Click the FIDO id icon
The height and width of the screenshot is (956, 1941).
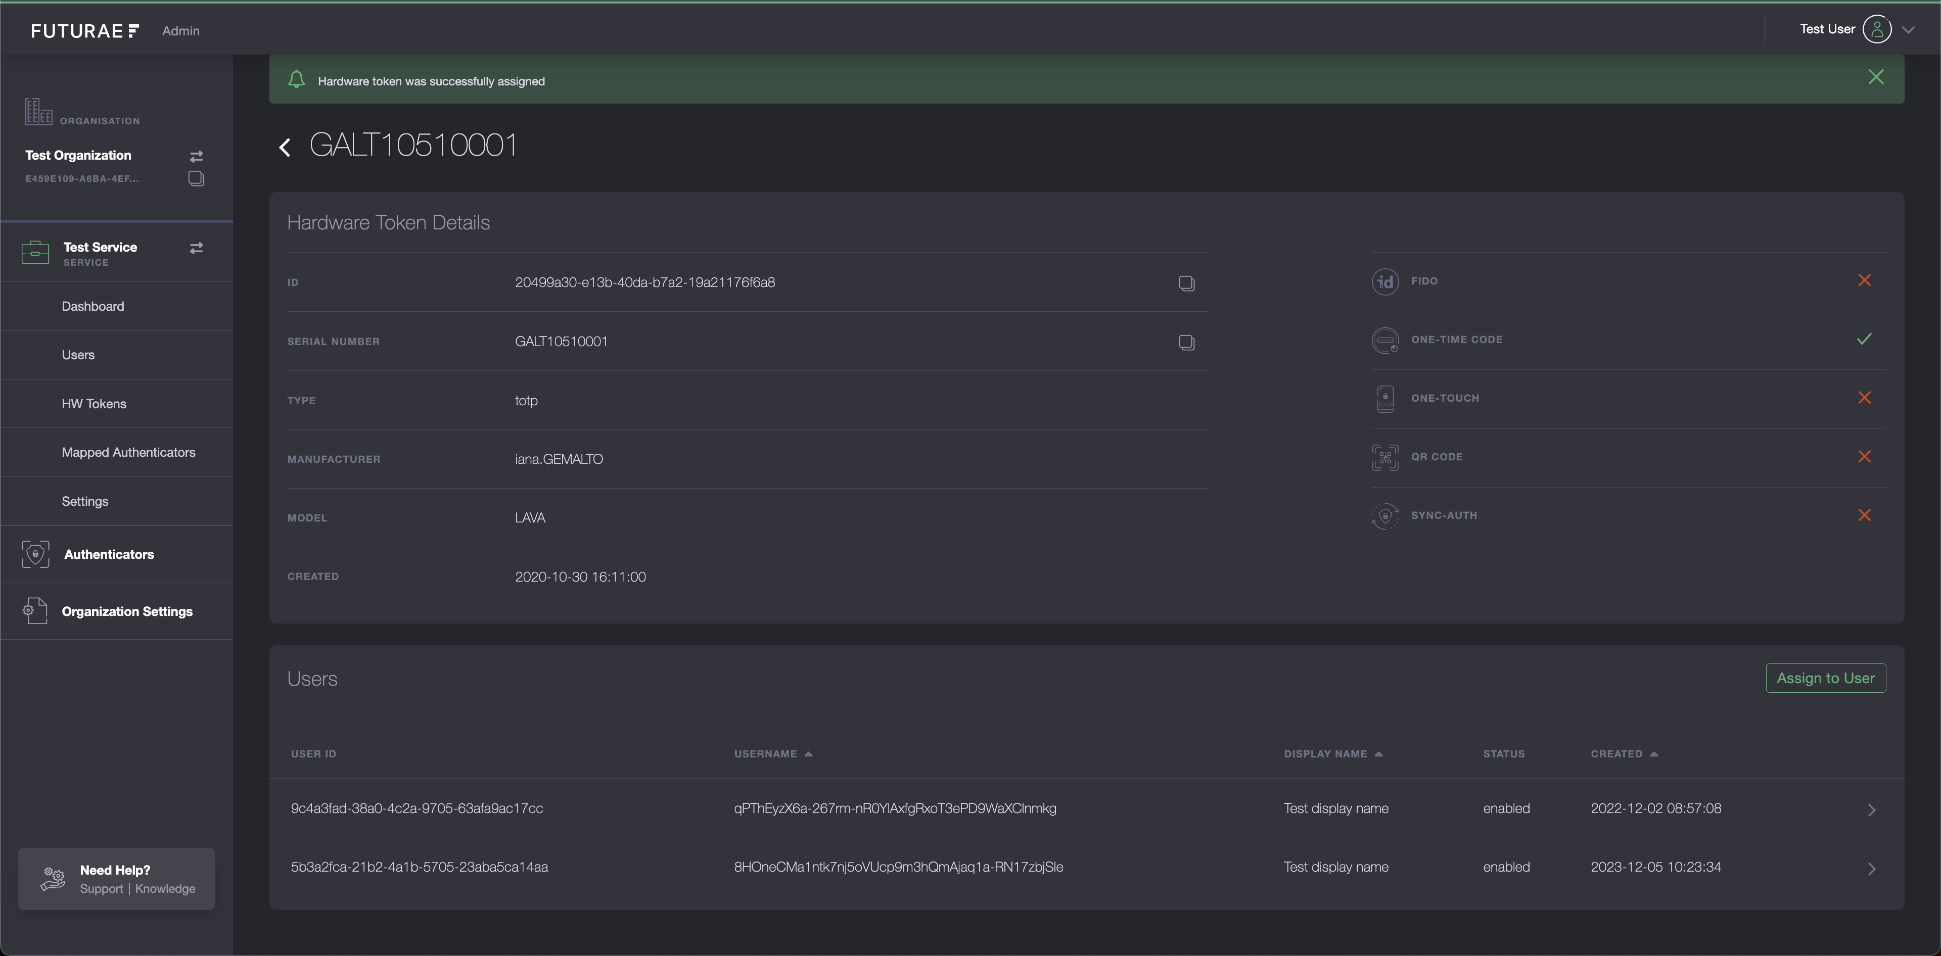(x=1385, y=282)
